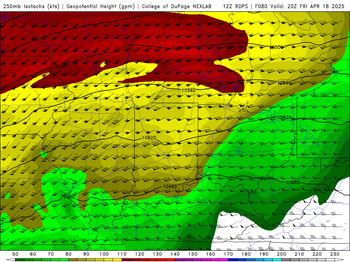
Task: Pick the 160 value on the isotach legend
Action: [211, 254]
